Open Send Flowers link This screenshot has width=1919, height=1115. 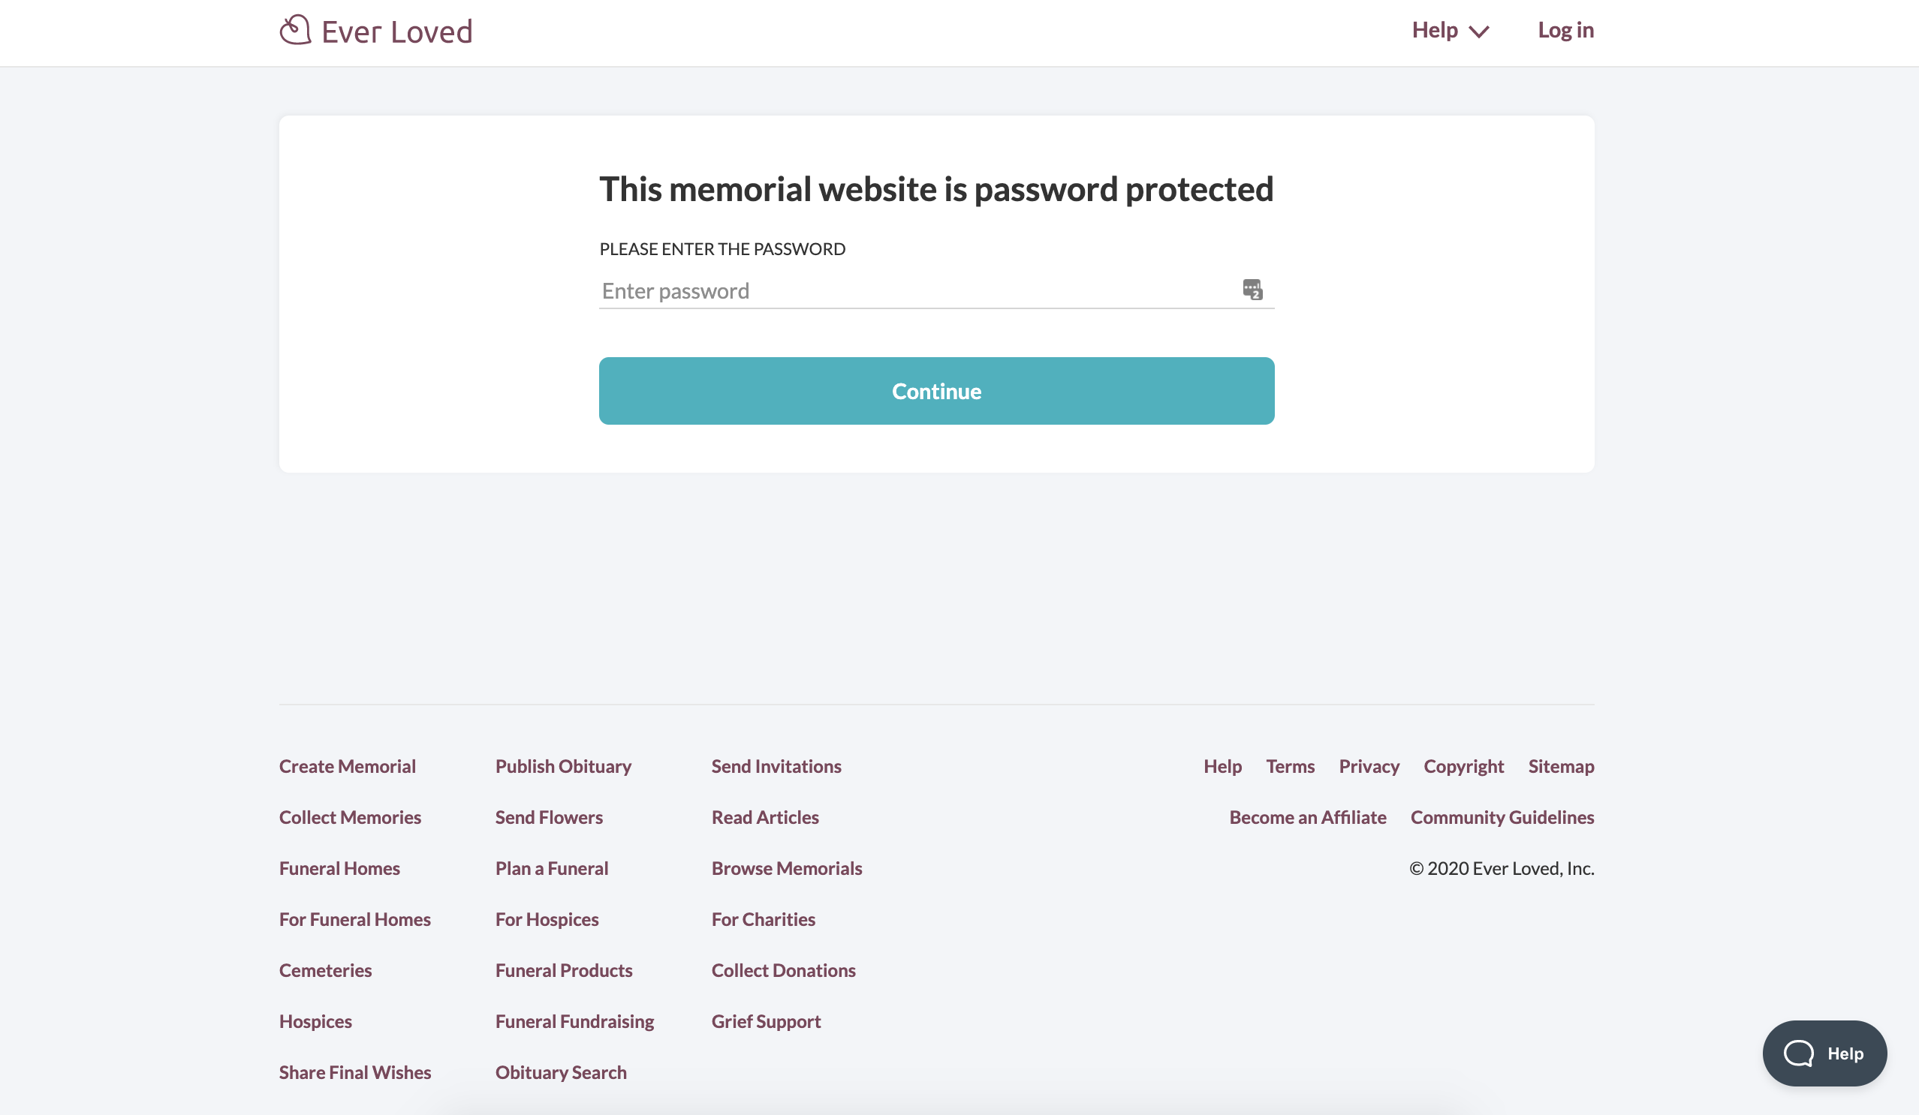pyautogui.click(x=549, y=816)
